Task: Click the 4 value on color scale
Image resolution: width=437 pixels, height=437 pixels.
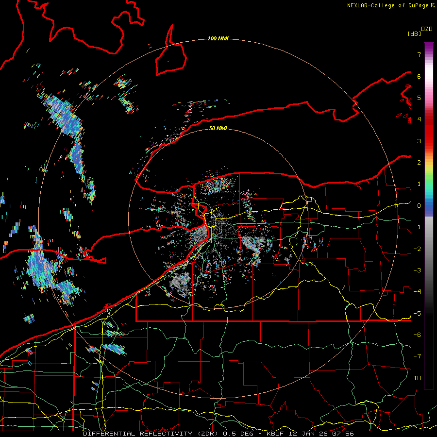Action: [419, 119]
